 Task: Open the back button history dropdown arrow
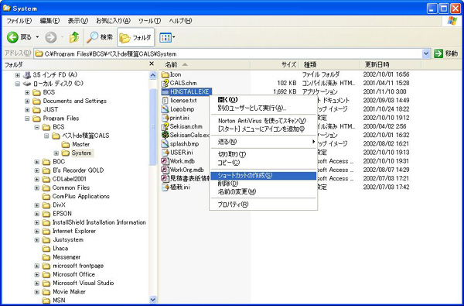tap(37, 37)
